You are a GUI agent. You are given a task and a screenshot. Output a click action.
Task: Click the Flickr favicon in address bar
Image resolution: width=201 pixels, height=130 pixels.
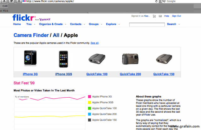pyautogui.click(x=24, y=1)
